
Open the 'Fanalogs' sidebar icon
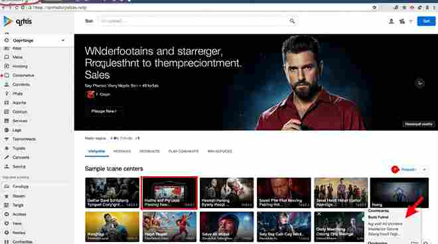coord(7,186)
